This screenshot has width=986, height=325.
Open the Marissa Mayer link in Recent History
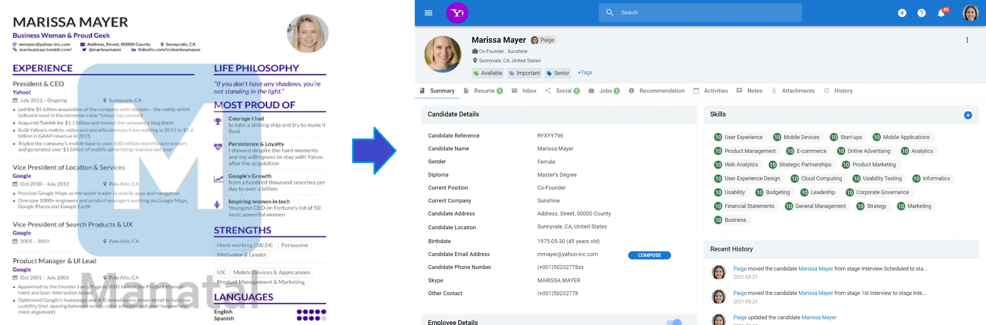pos(815,268)
